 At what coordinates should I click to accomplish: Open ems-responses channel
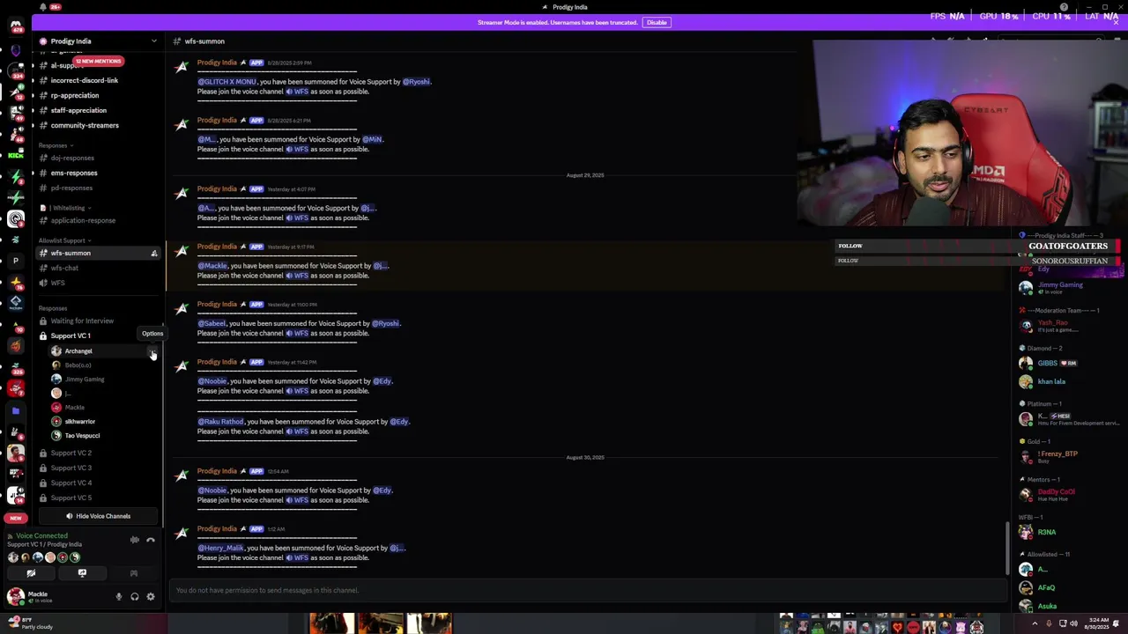[x=74, y=173]
